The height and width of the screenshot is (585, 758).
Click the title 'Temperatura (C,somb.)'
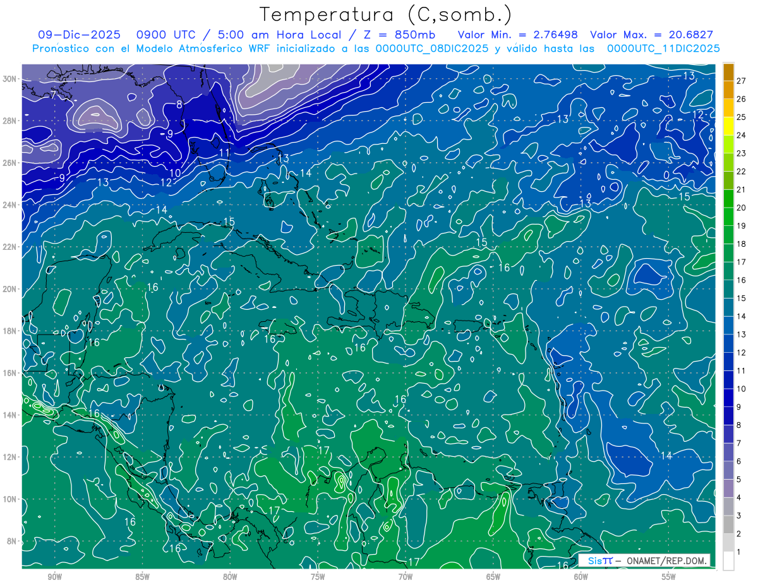[x=386, y=14]
